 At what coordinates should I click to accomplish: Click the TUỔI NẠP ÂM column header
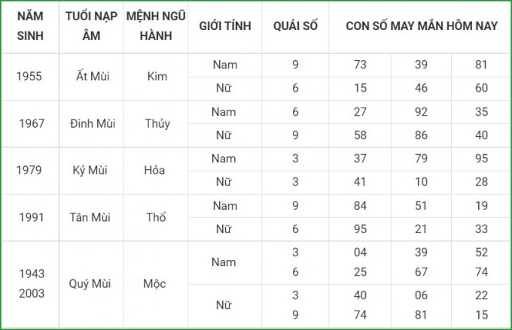(x=91, y=26)
